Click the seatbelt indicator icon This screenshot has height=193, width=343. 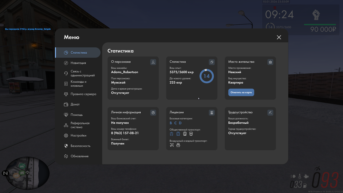point(300,176)
